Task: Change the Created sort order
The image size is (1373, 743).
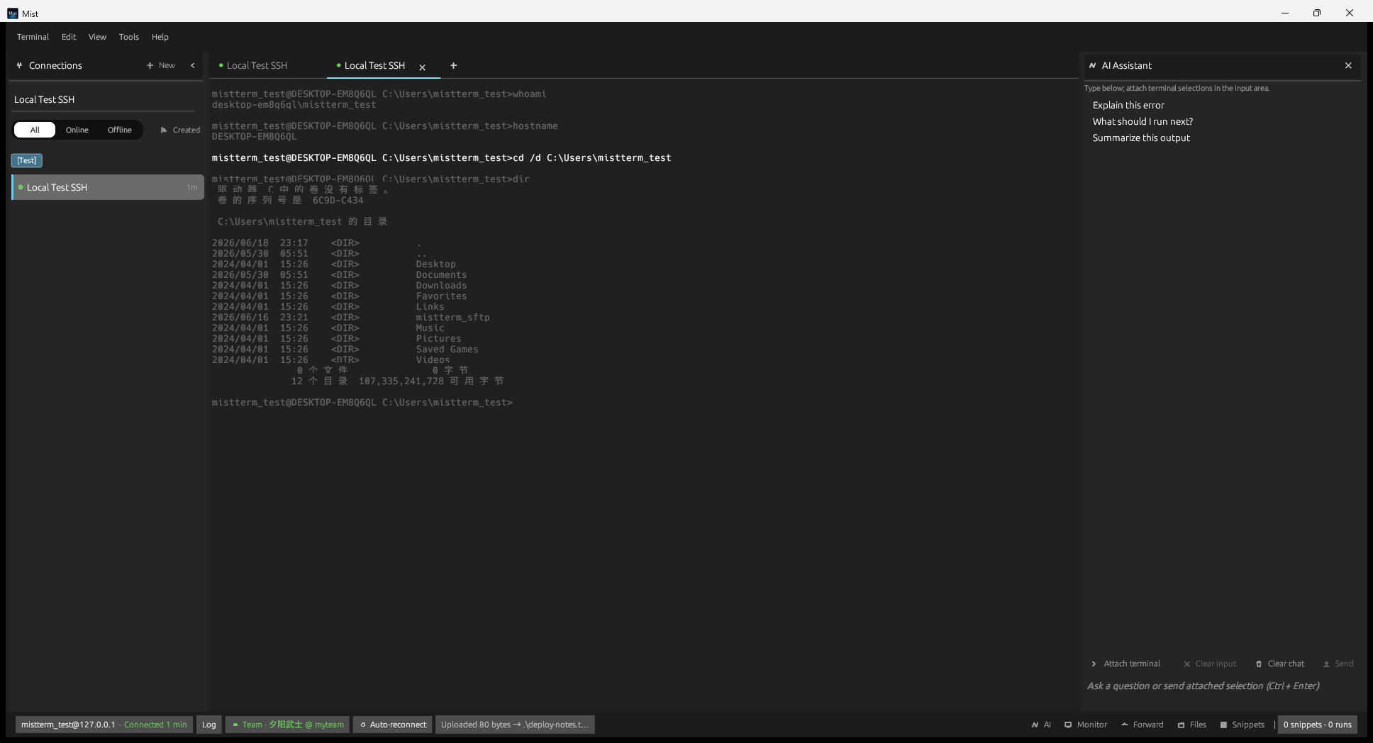Action: 180,130
